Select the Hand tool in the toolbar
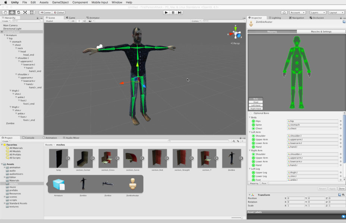 [5, 13]
